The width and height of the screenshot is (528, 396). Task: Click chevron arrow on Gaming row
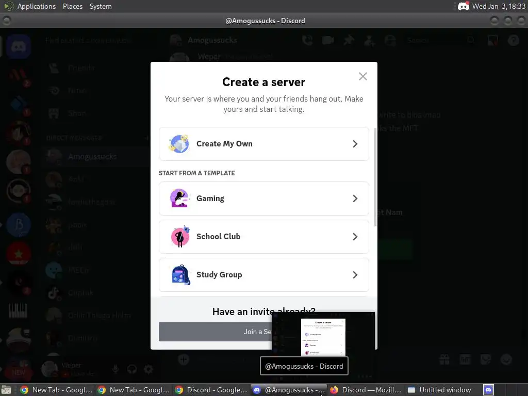pos(355,199)
